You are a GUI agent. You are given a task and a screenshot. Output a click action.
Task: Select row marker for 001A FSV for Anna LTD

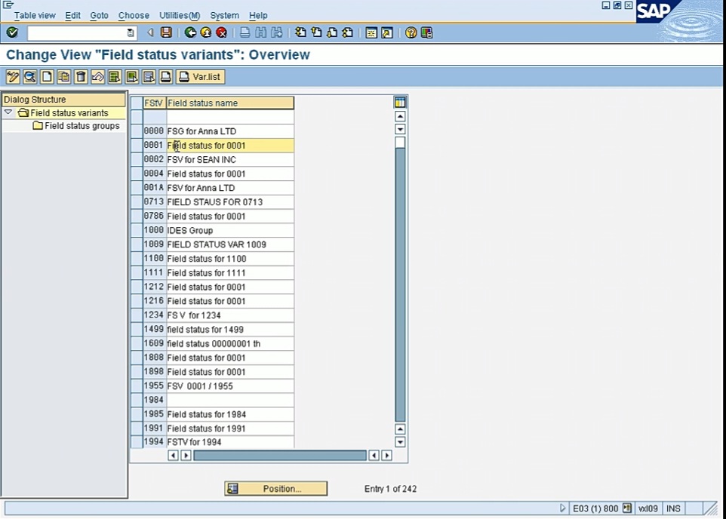pos(137,188)
